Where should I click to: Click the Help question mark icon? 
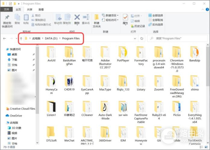click(x=207, y=9)
